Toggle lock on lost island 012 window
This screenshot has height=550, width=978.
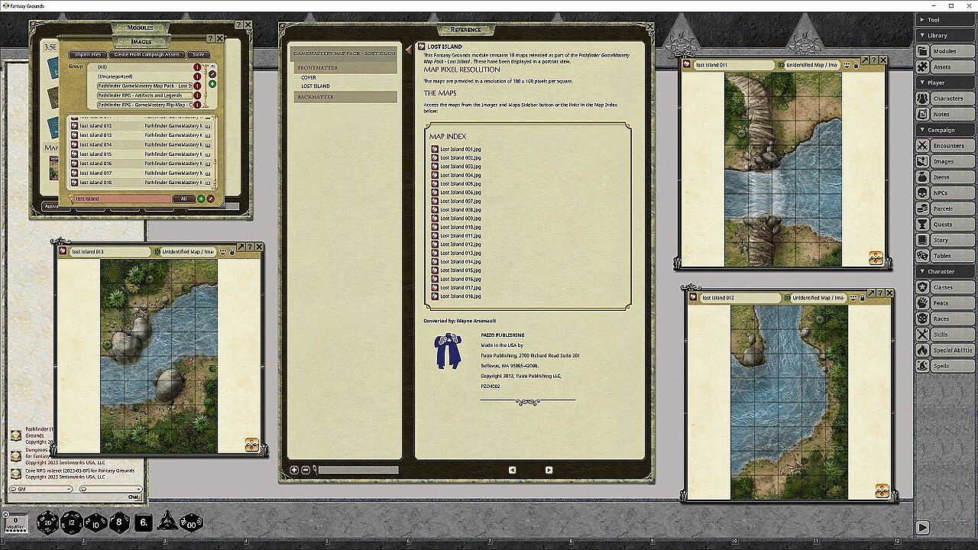pyautogui.click(x=862, y=298)
